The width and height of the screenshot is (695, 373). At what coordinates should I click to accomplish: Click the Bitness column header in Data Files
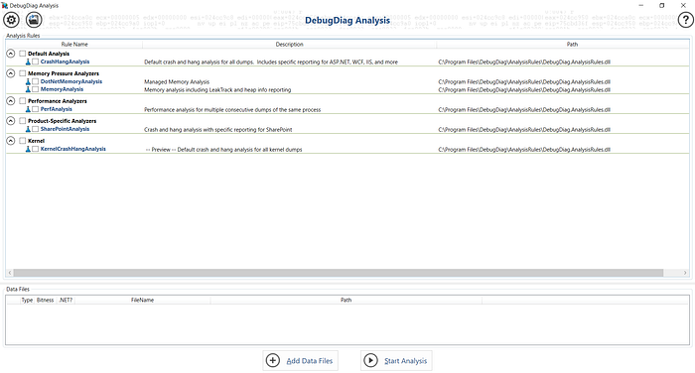pos(46,300)
